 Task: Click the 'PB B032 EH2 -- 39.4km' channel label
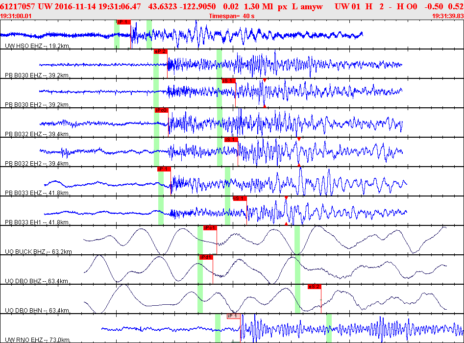pos(37,163)
